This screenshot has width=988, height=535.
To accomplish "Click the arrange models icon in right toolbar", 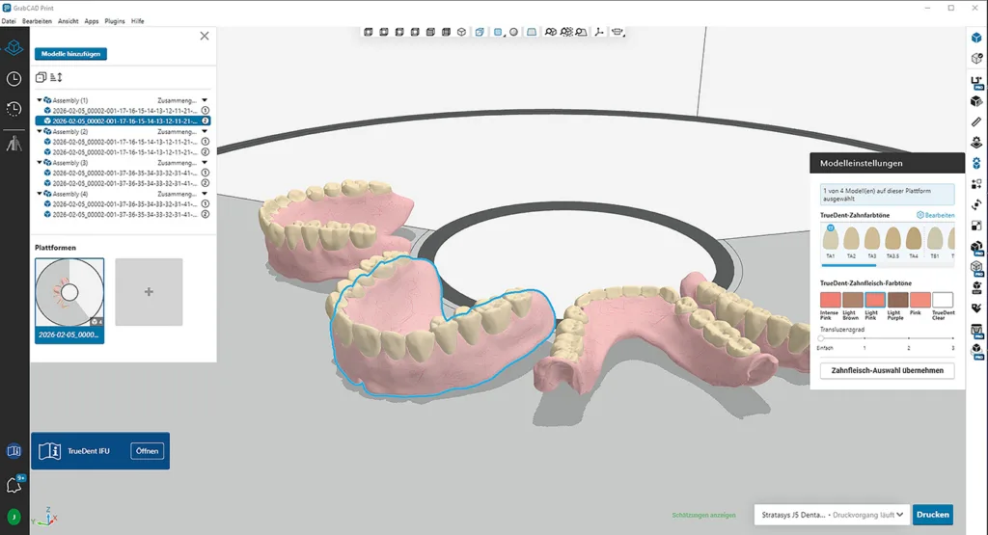I will pos(976,184).
